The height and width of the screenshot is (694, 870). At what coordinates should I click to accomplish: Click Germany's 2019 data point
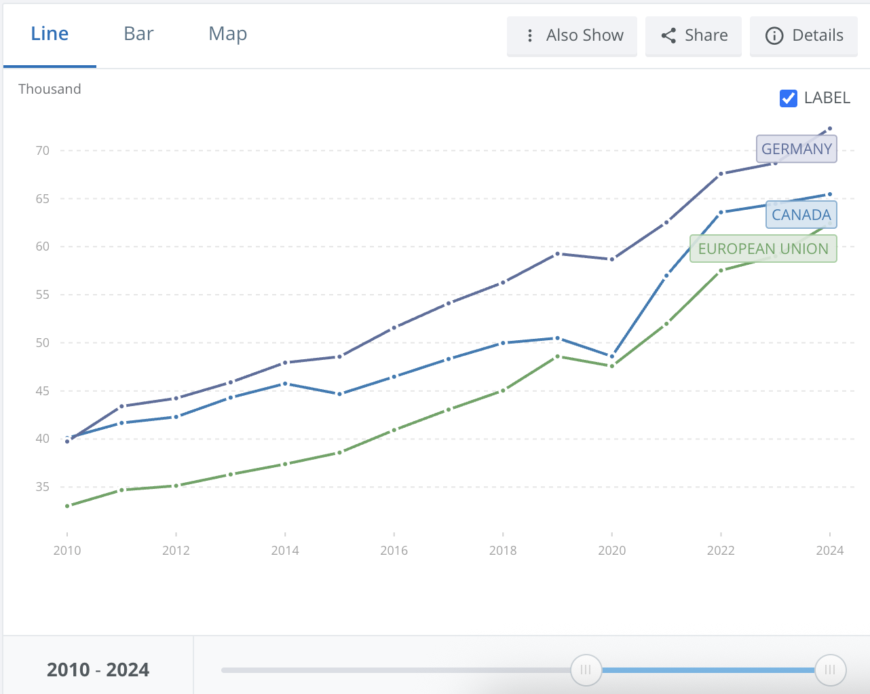(558, 254)
